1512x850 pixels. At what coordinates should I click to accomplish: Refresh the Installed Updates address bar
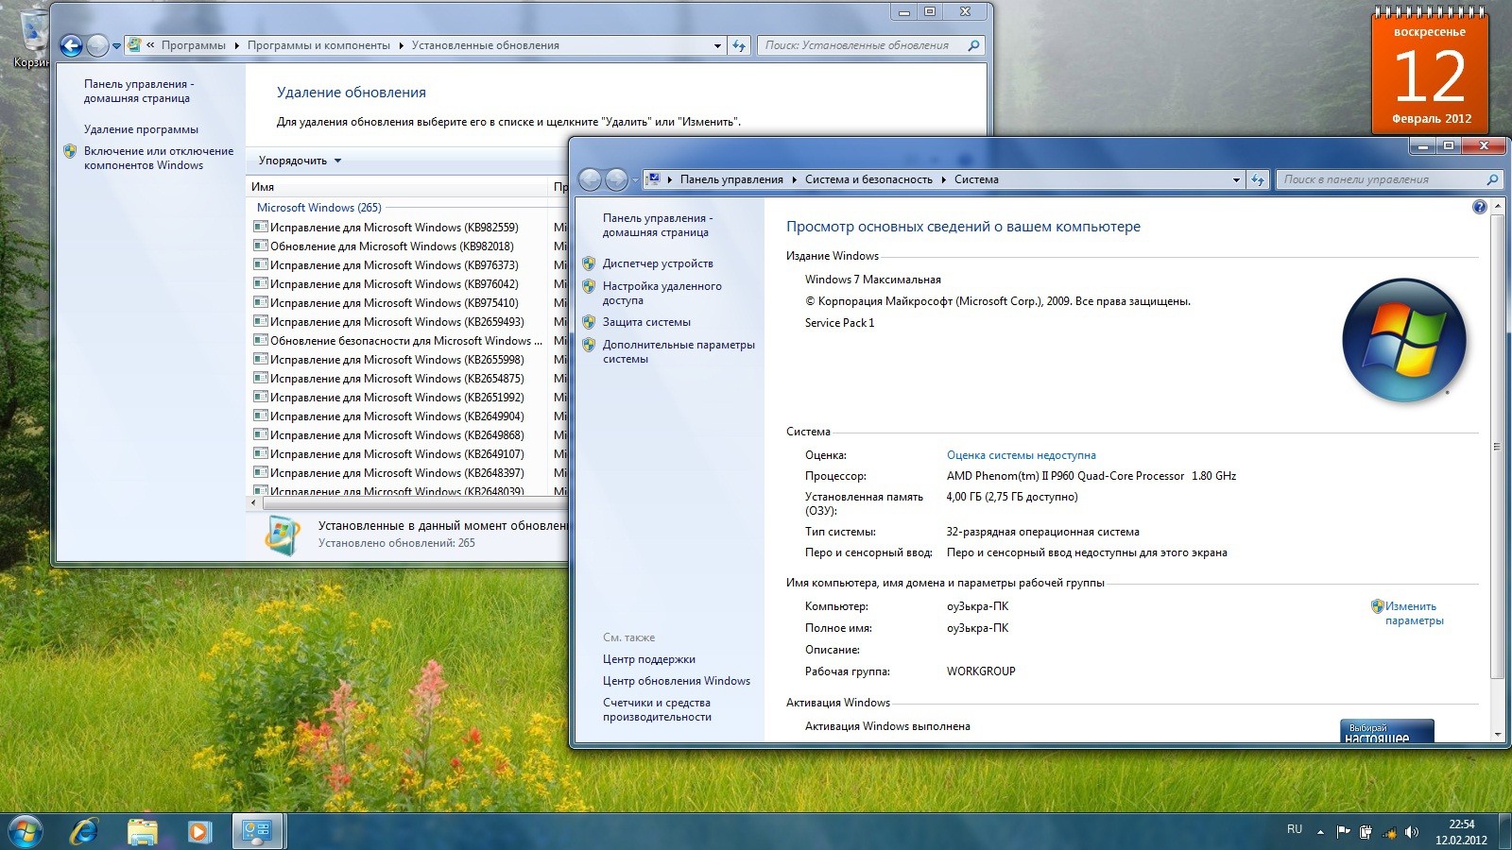tap(739, 45)
